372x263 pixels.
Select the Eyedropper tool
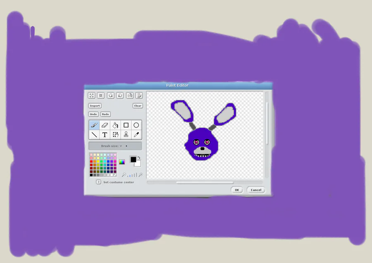pos(136,134)
